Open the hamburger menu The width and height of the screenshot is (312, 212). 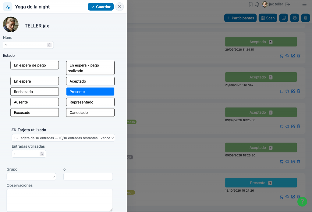(304, 4)
